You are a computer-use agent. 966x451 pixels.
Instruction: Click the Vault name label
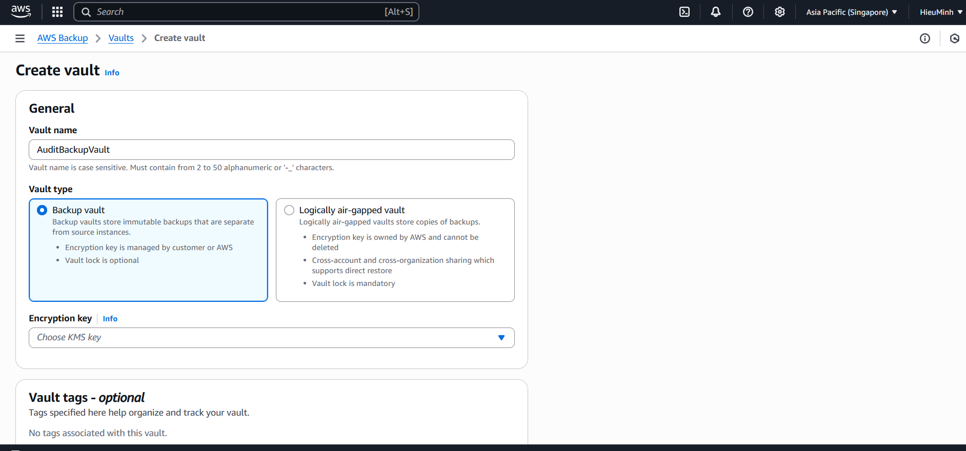pyautogui.click(x=53, y=130)
